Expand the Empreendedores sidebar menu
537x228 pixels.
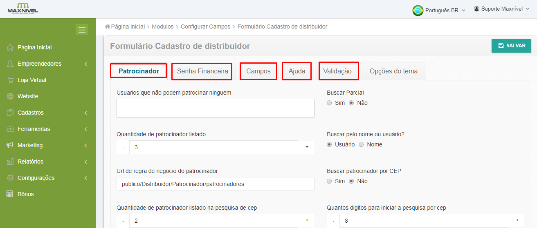[47, 64]
